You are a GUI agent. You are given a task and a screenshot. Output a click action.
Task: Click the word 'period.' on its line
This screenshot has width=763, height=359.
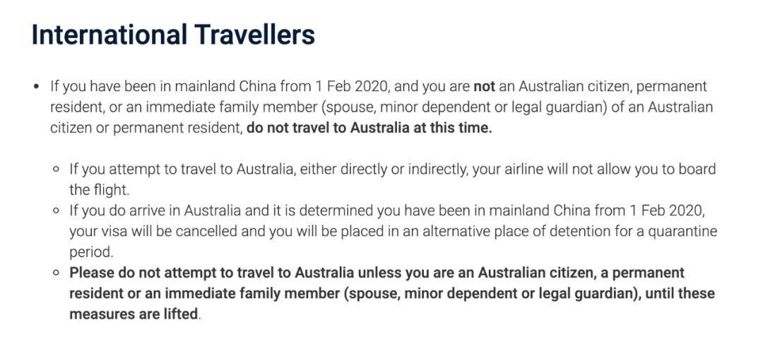pyautogui.click(x=91, y=252)
